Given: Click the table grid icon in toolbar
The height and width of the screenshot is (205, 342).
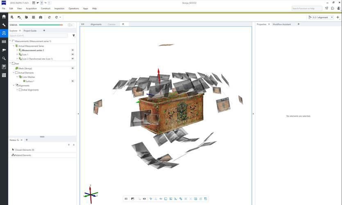Looking at the screenshot, I should [x=34, y=17].
